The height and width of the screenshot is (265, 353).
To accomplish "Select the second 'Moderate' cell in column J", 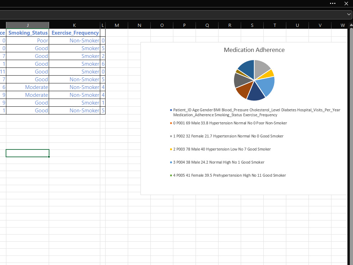I will (28, 95).
